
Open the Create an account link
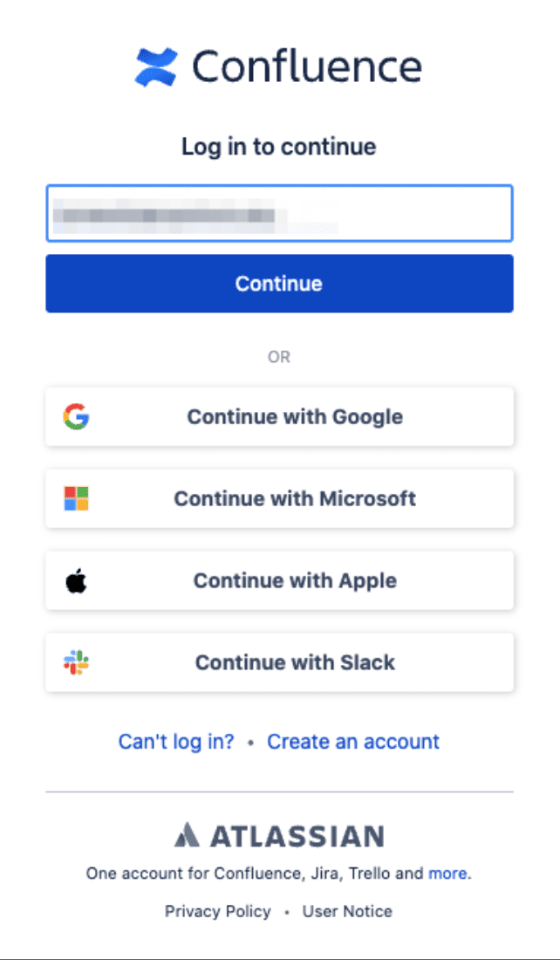tap(353, 742)
